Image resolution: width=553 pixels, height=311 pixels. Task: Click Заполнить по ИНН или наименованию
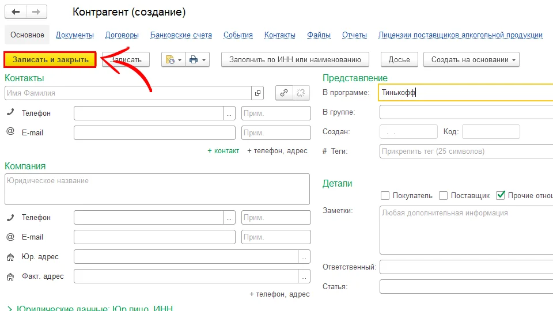pos(295,60)
